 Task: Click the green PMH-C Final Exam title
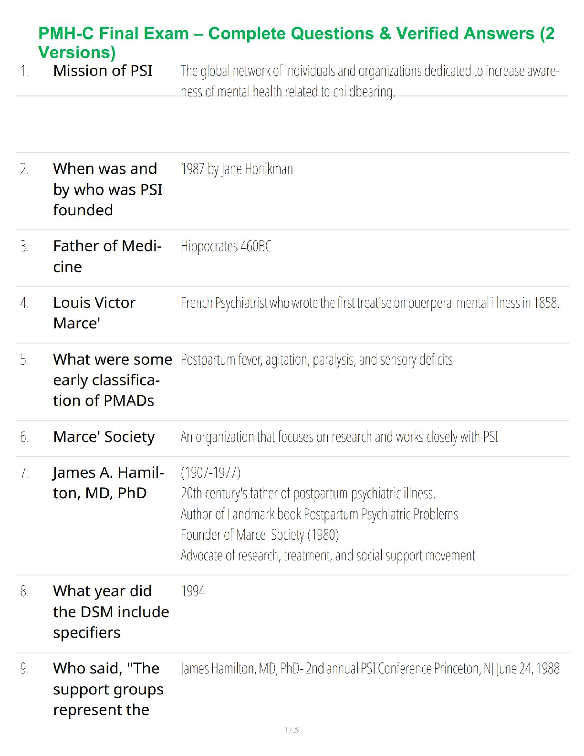pos(296,42)
